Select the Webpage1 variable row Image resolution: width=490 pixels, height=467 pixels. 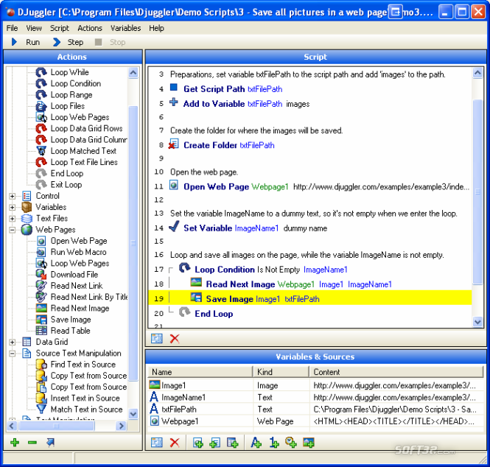point(315,421)
